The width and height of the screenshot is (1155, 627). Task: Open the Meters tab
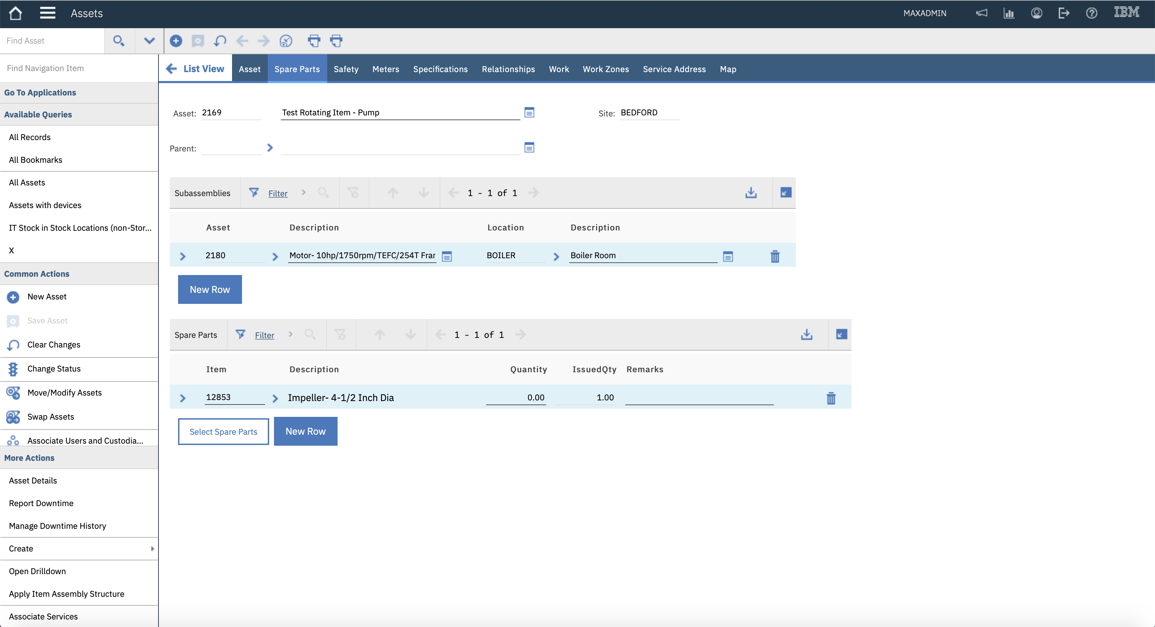pyautogui.click(x=385, y=69)
